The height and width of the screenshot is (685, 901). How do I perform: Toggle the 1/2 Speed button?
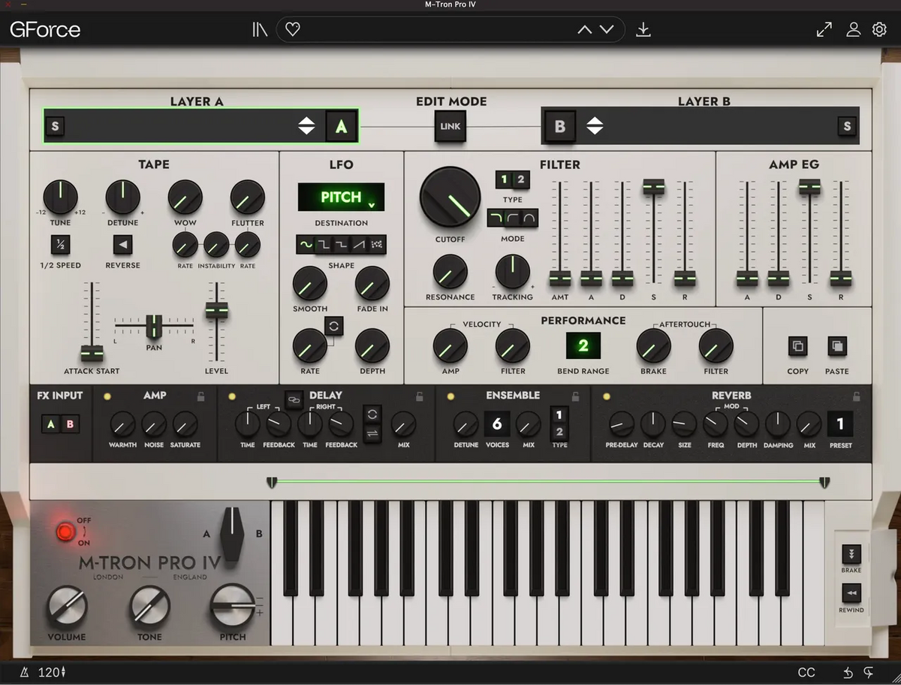tap(60, 245)
